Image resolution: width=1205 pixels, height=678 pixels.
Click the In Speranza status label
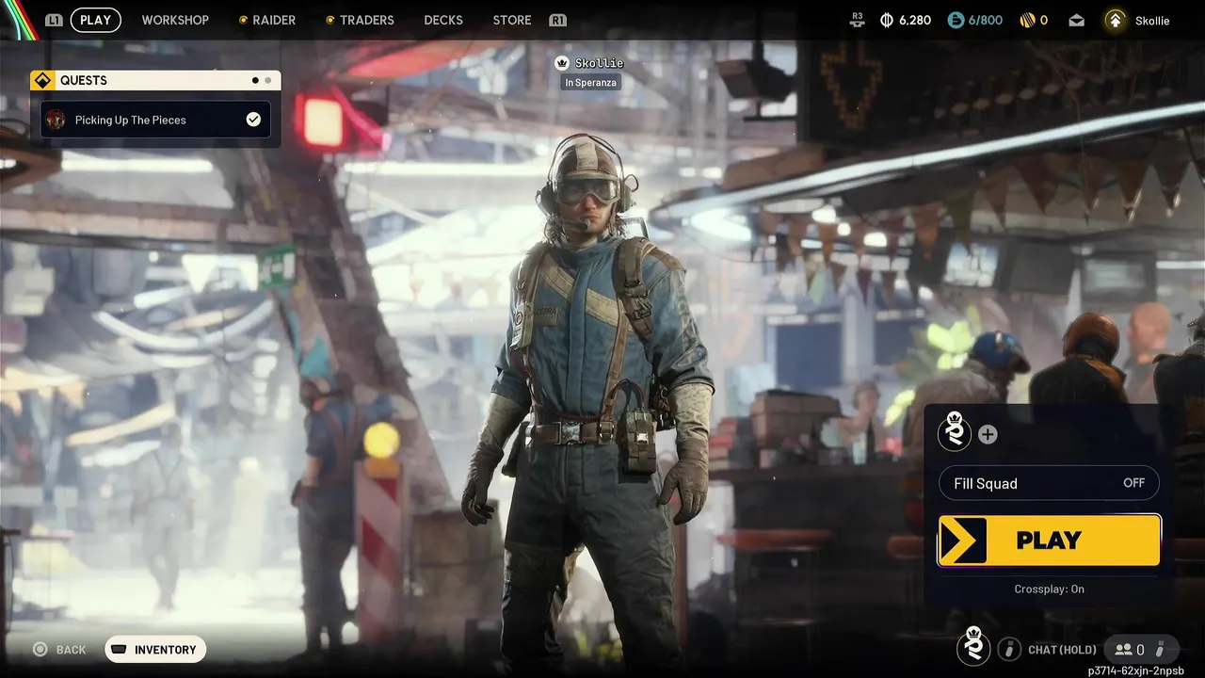[x=591, y=83]
